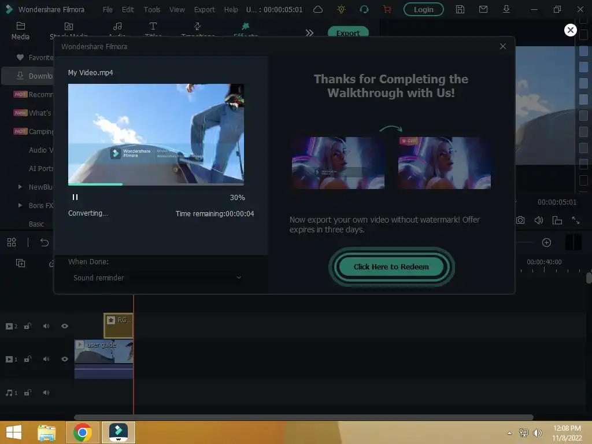Viewport: 592px width, 444px height.
Task: Open the shopping cart icon
Action: 387,9
